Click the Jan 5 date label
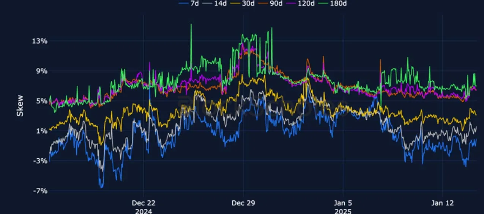 click(343, 203)
